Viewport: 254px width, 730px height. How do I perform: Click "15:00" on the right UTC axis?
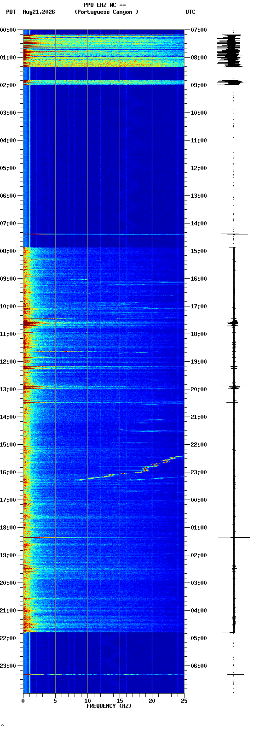[199, 251]
